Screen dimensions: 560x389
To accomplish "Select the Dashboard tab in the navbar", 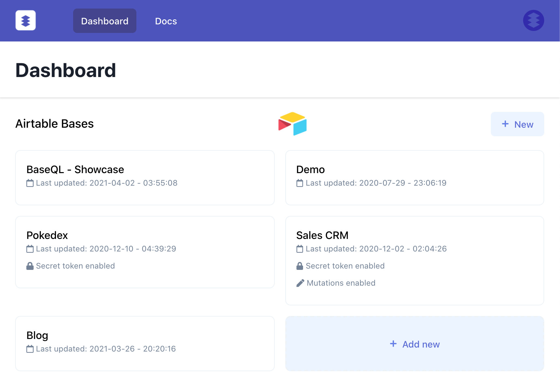I will pos(104,21).
